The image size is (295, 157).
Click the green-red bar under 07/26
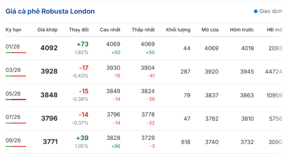[16, 123]
